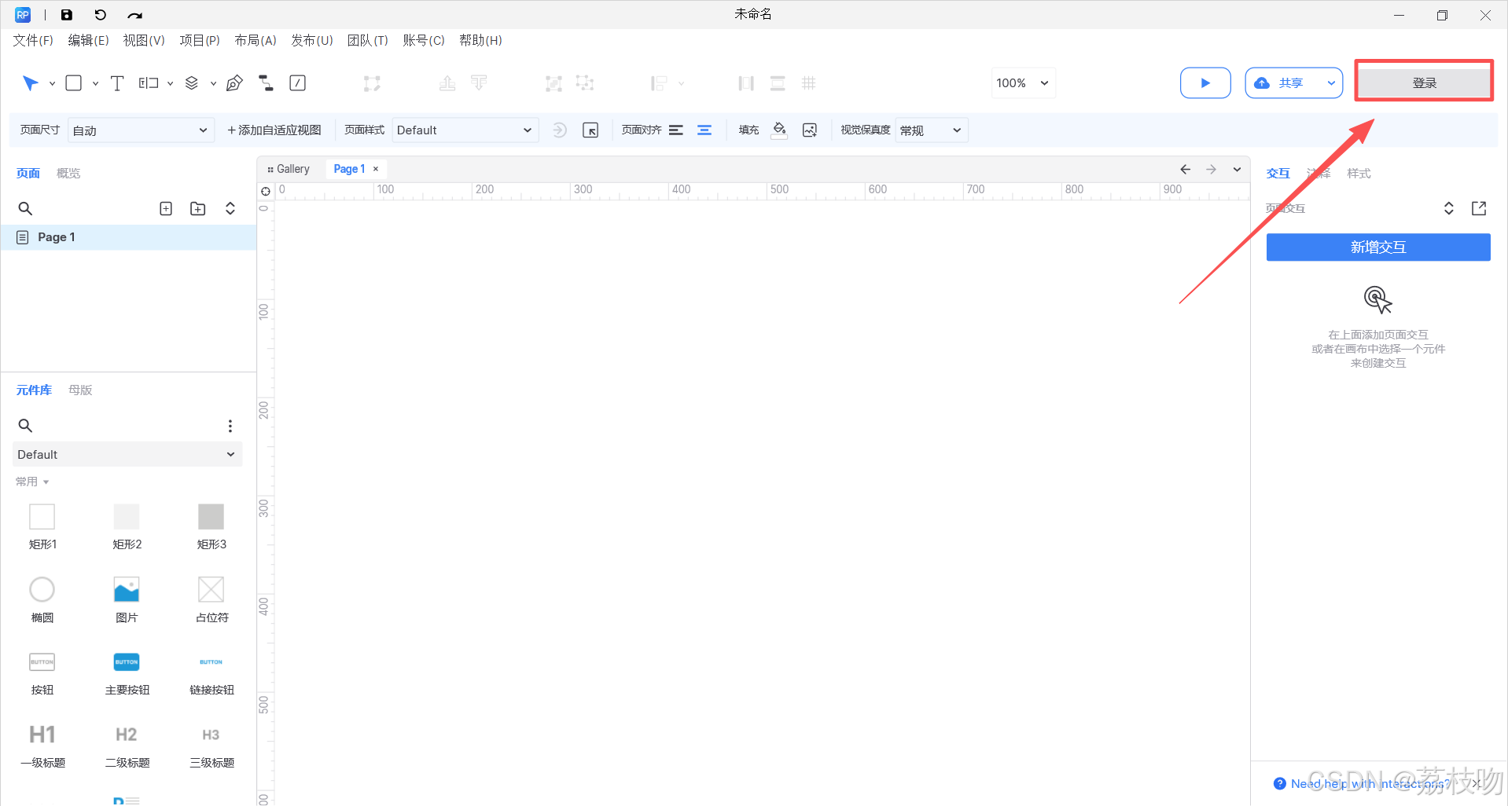Click the layers stack icon
Viewport: 1508px width, 806px height.
[x=191, y=83]
